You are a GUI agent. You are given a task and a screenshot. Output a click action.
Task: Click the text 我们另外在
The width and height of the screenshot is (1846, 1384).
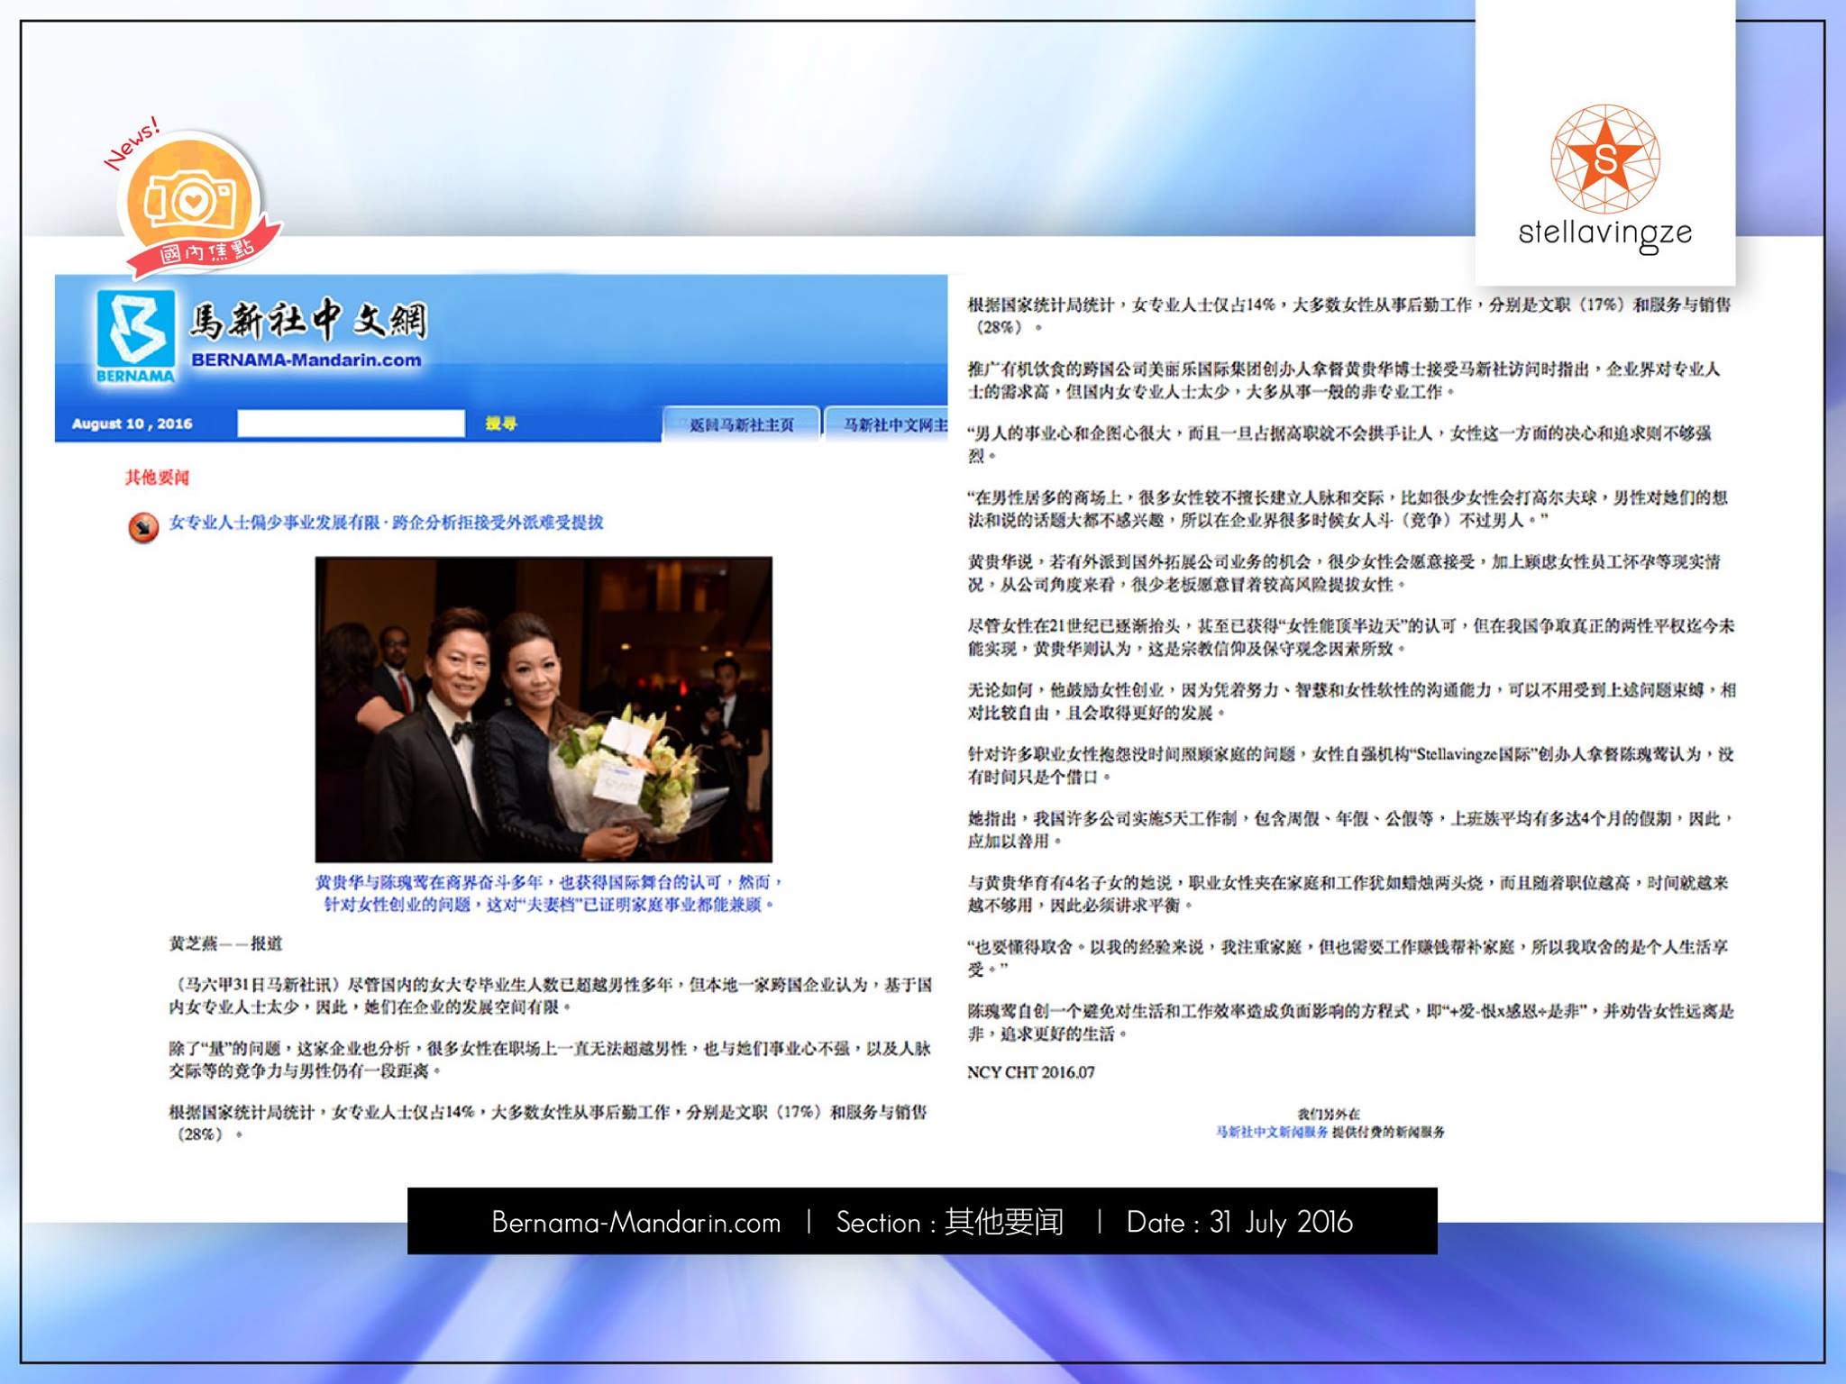coord(1330,1114)
